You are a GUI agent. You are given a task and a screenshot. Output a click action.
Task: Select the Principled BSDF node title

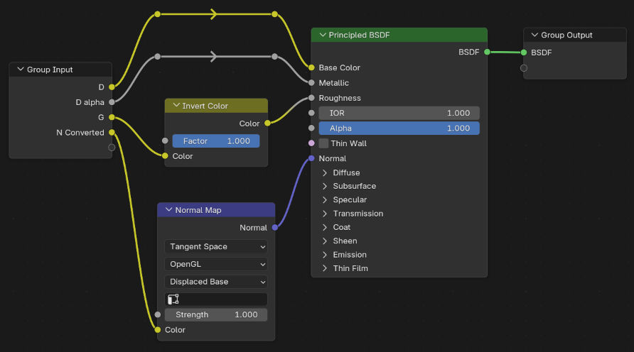click(359, 35)
